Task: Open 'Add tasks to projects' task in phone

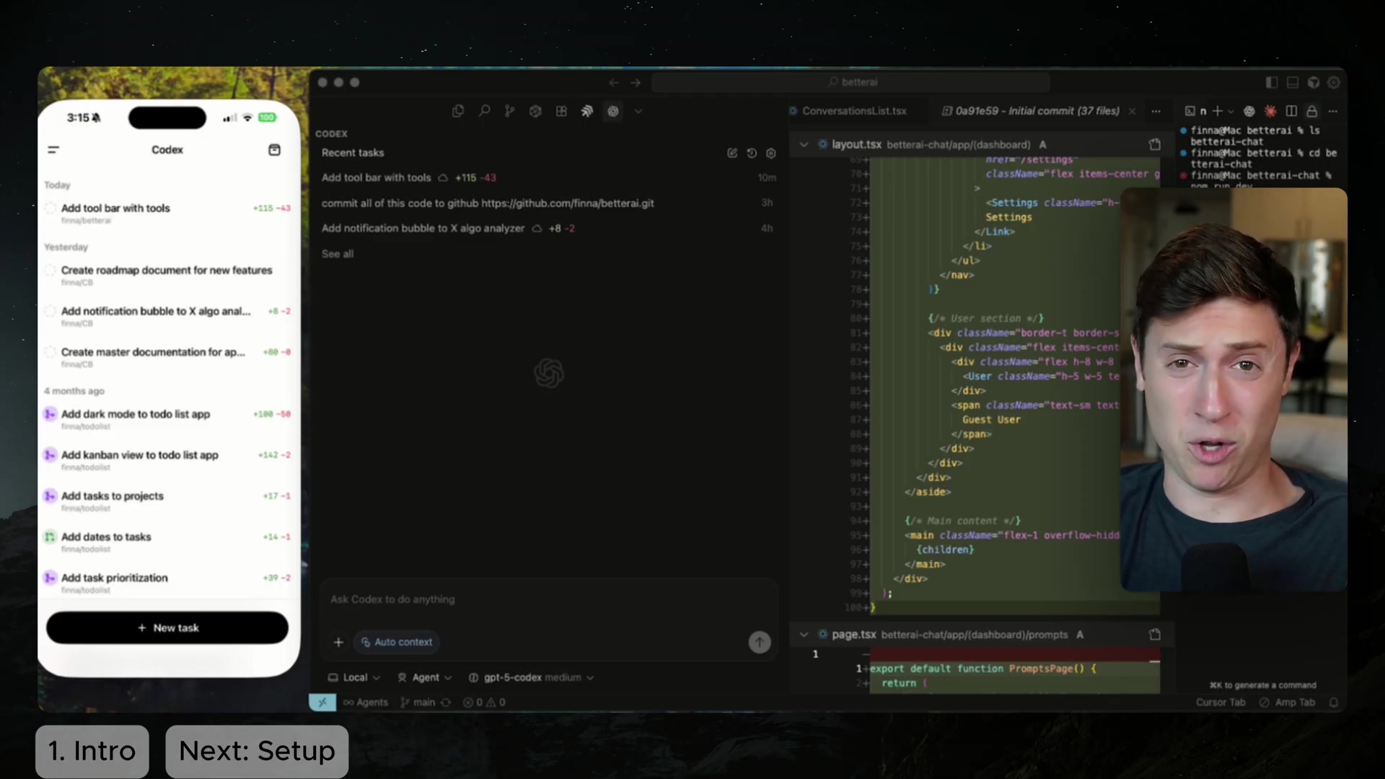Action: 167,501
